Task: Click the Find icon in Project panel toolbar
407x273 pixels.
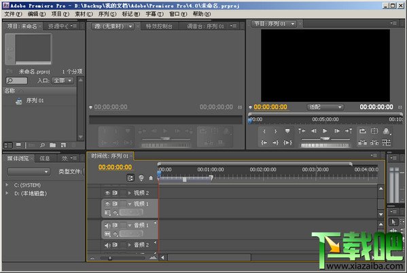Action: tap(42, 145)
